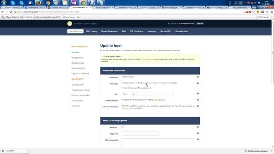The image size is (274, 154).
Task: Open Mail navigation tab
Action: [x=124, y=31]
